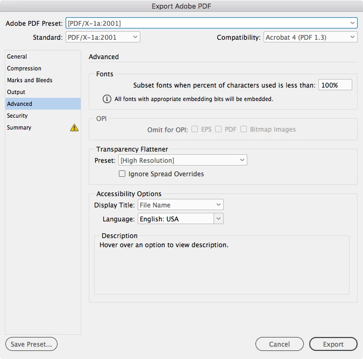
Task: Click the subset fonts percent field
Action: tap(335, 85)
